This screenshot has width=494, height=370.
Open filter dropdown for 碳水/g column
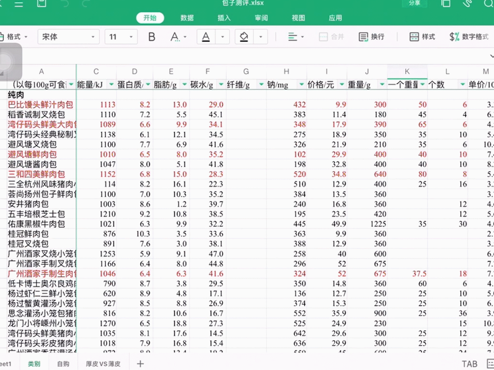[x=221, y=85]
